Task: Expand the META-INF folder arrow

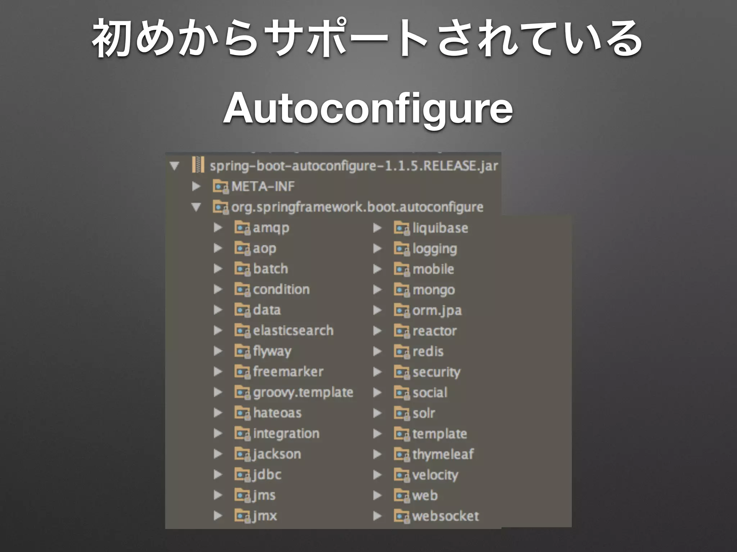Action: [196, 186]
